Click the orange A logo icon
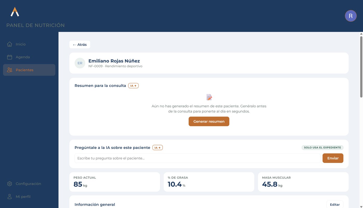This screenshot has height=208, width=363. click(15, 12)
